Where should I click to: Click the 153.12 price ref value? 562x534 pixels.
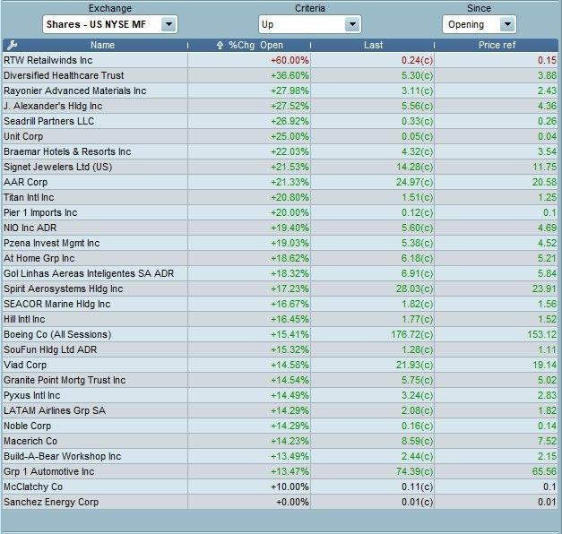point(542,334)
